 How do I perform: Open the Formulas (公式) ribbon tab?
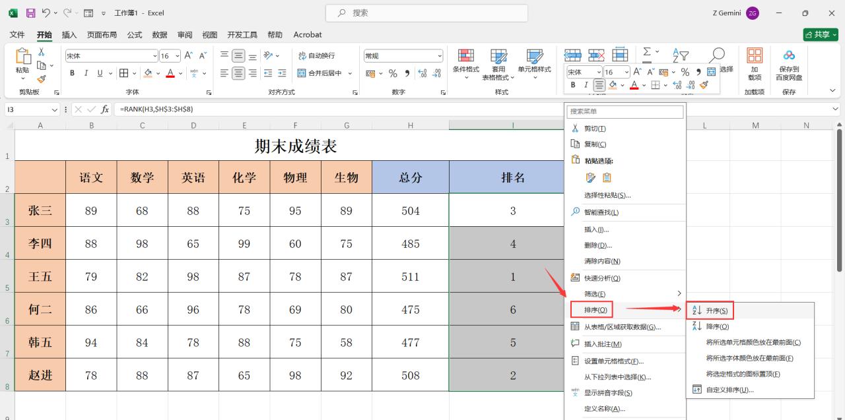coord(135,34)
